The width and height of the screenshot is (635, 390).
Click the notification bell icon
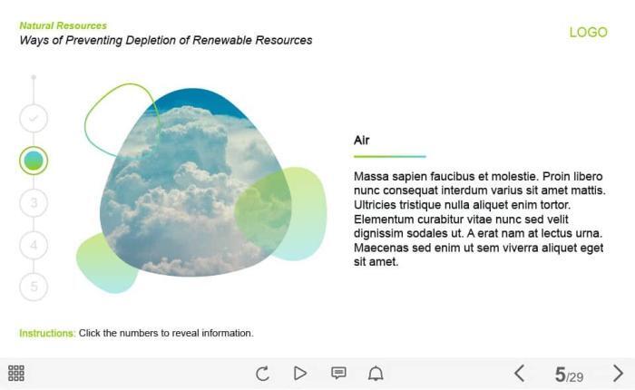click(376, 373)
